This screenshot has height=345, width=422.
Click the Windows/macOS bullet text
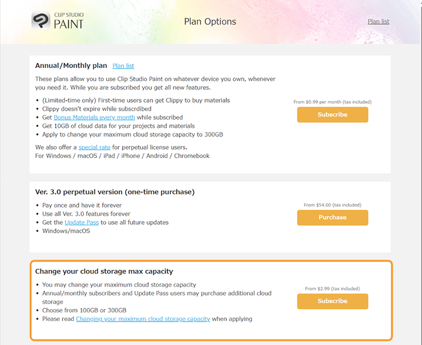(x=66, y=231)
